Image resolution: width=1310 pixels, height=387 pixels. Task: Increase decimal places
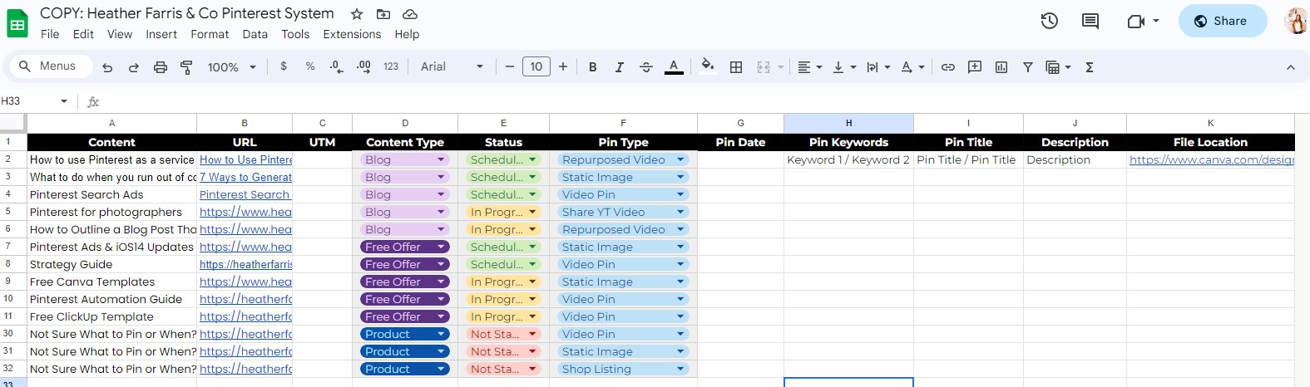pos(363,66)
